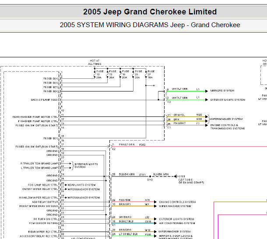Click the 'WHT/ORG' wire label

(x=125, y=217)
